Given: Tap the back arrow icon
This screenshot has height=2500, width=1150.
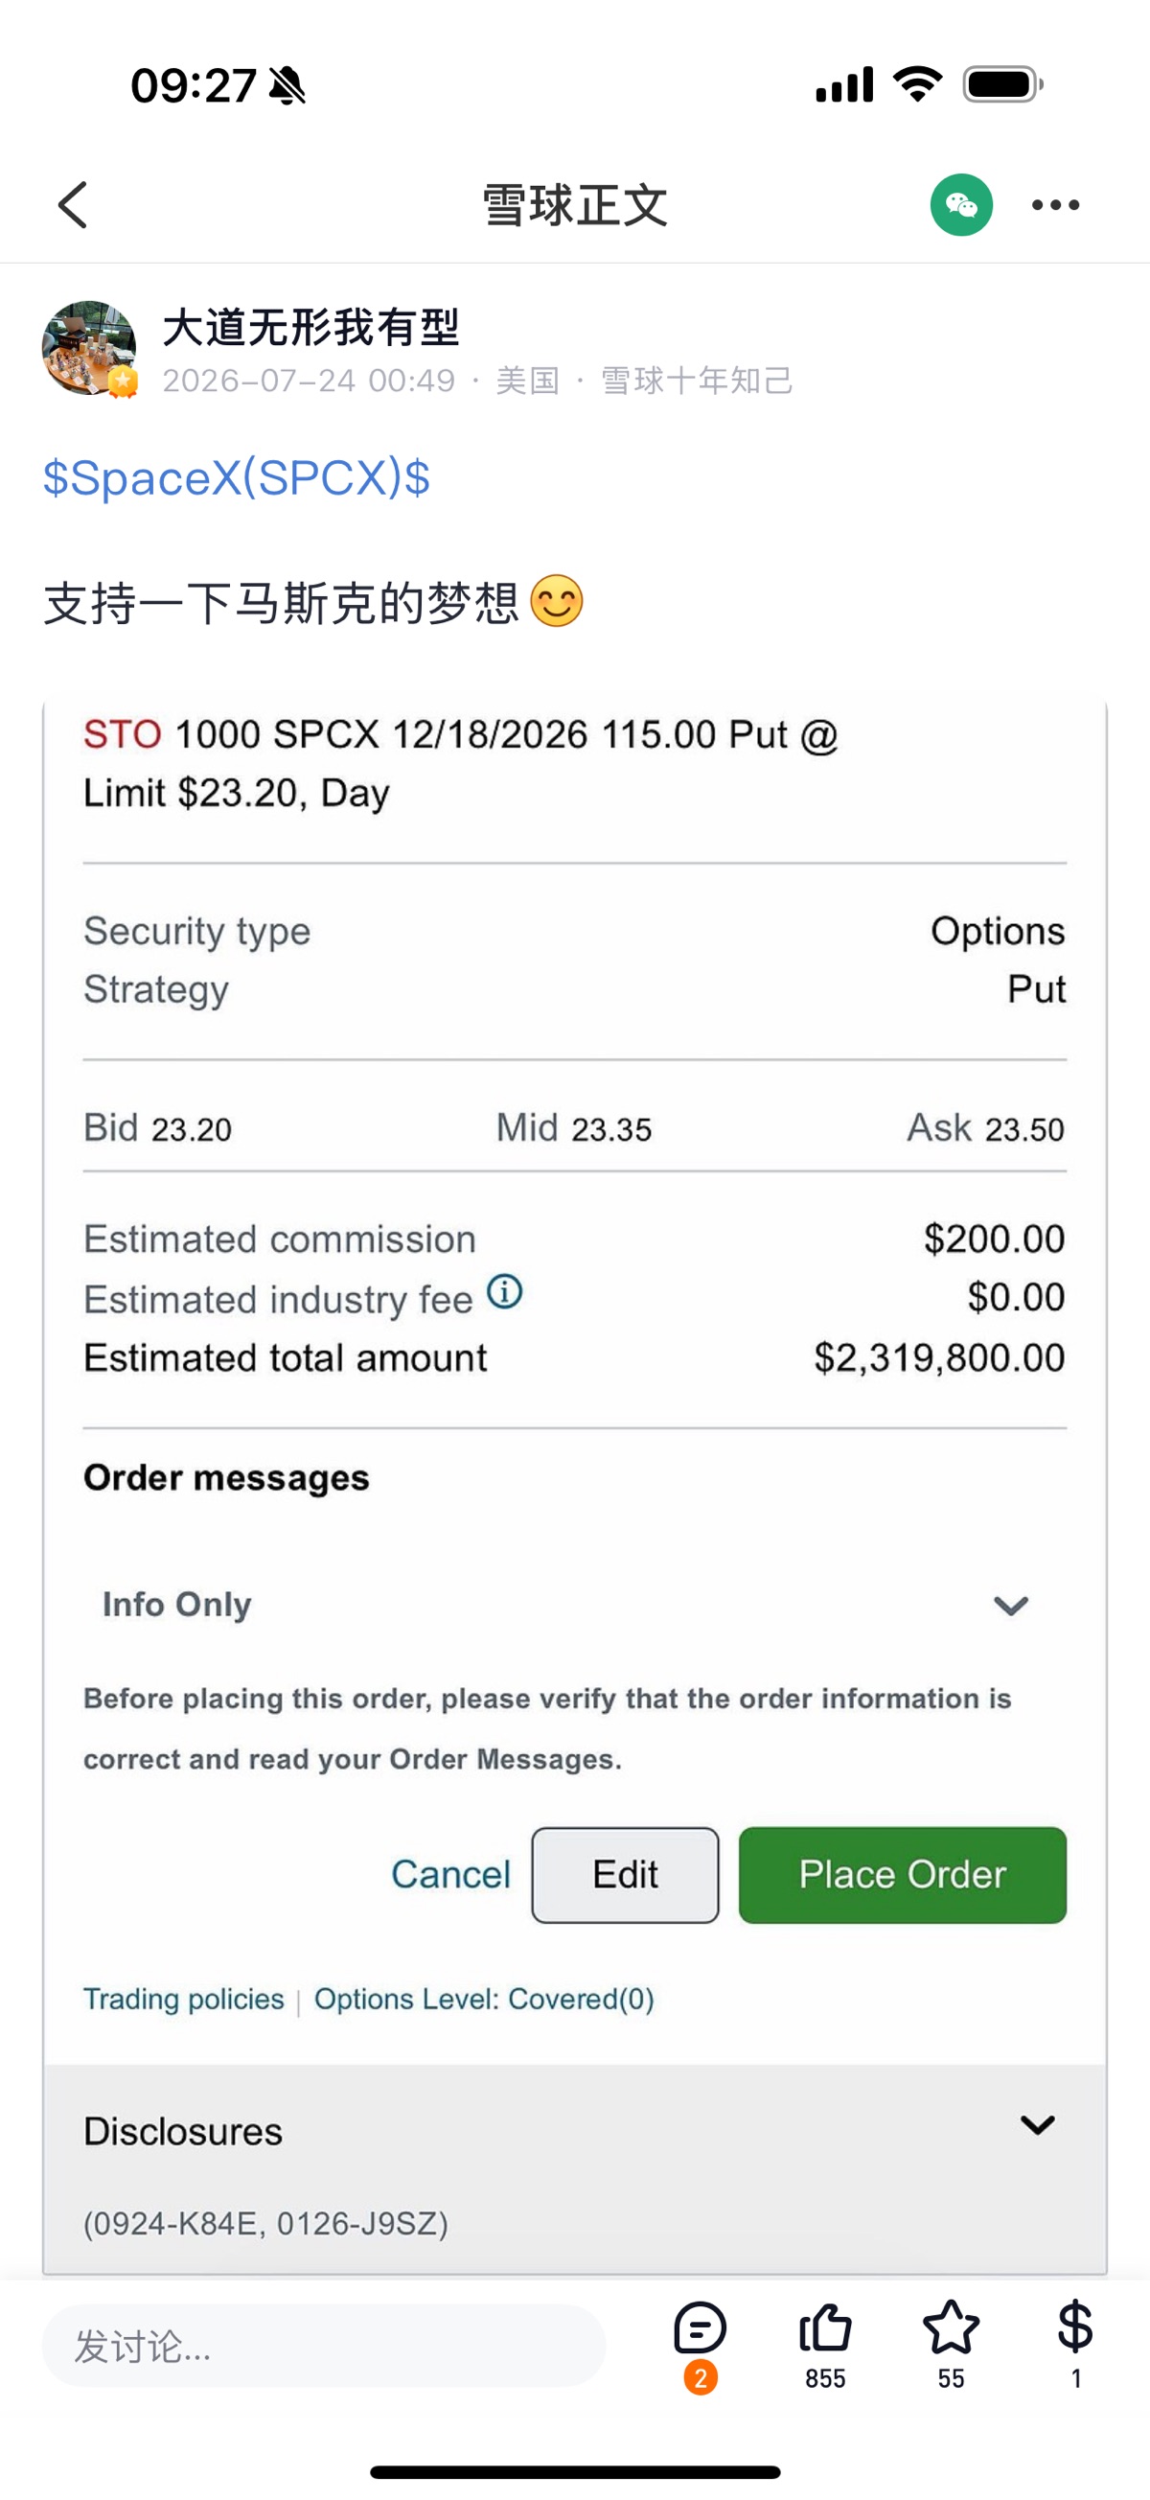Looking at the screenshot, I should pyautogui.click(x=73, y=205).
